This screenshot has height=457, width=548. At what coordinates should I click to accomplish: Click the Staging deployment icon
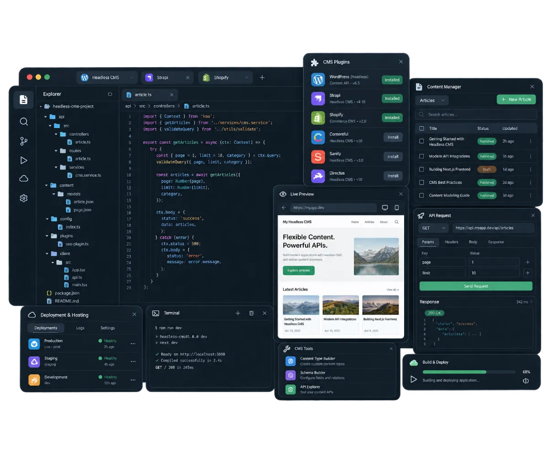(x=34, y=361)
